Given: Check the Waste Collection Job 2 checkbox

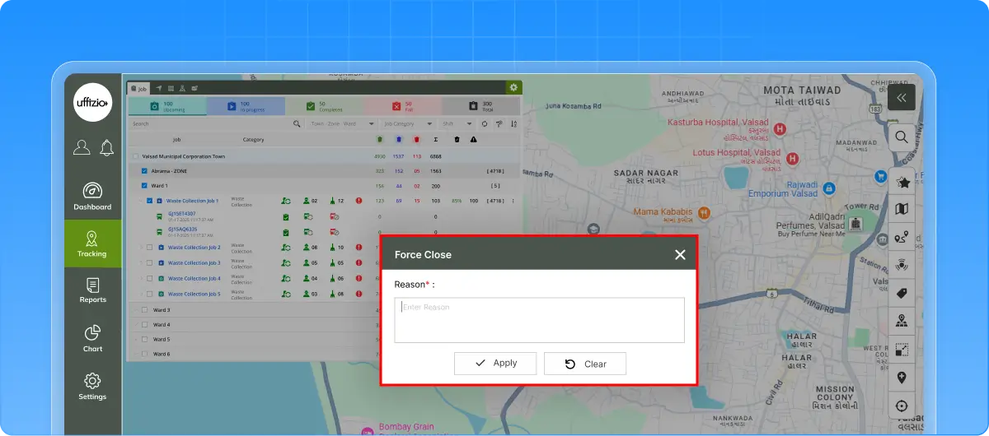Looking at the screenshot, I should click(x=149, y=248).
